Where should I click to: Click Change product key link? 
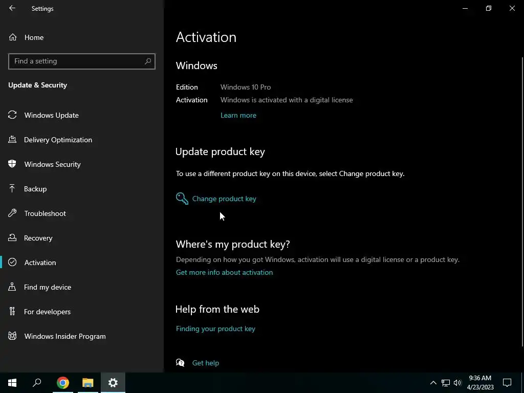coord(224,199)
